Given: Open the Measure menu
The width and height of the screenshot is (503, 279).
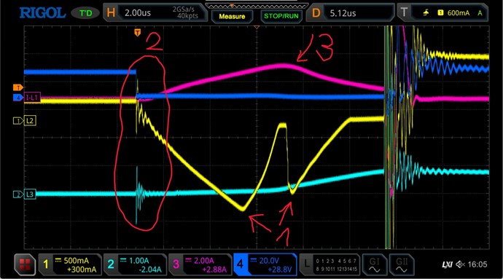Looking at the screenshot, I should [x=232, y=16].
